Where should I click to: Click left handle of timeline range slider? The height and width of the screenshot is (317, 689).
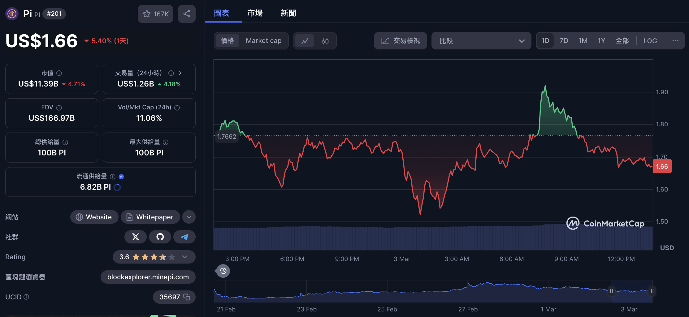pos(611,291)
